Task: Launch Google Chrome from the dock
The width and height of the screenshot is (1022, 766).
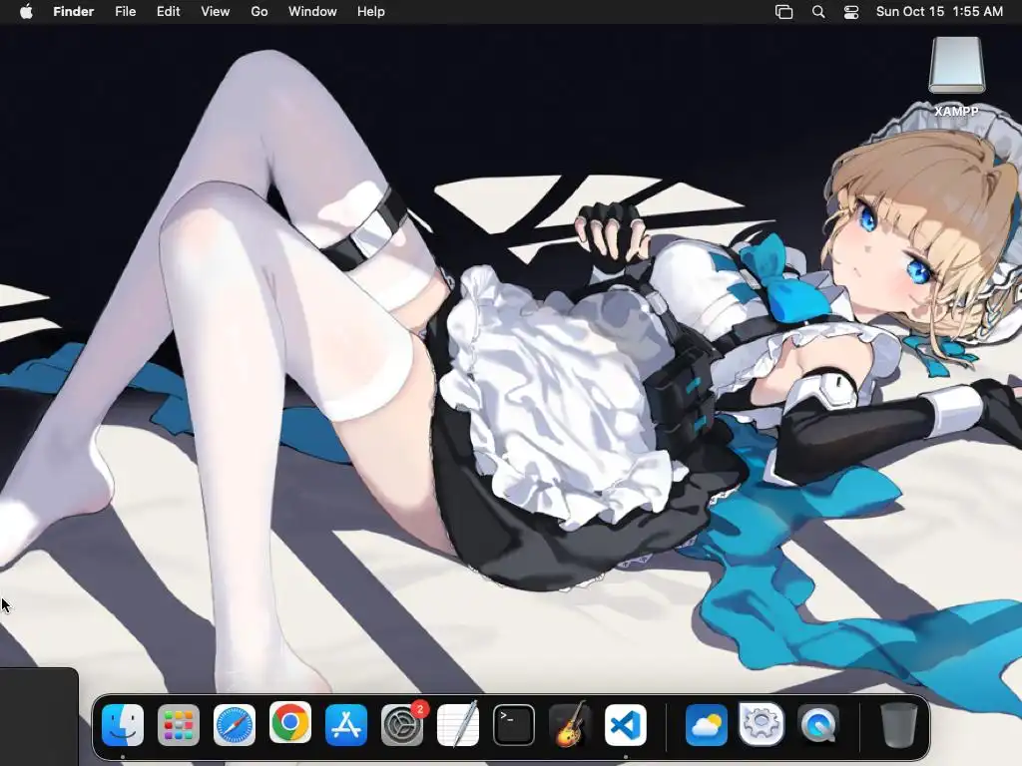Action: (x=290, y=723)
